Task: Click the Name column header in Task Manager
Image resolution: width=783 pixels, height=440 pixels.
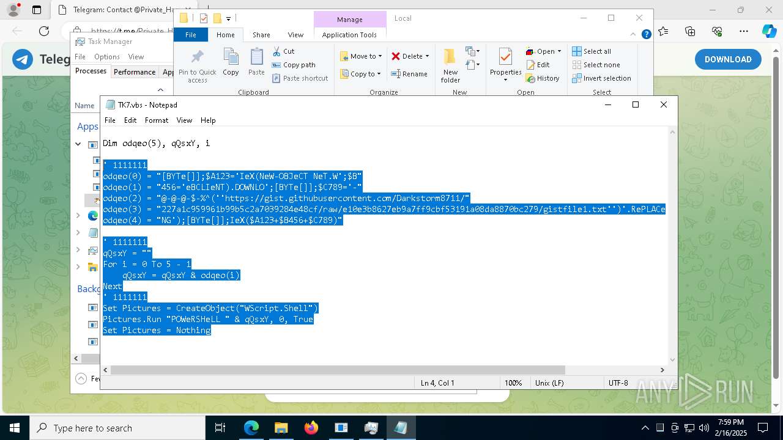Action: (x=84, y=106)
